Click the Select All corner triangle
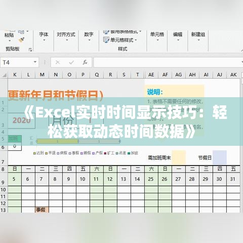 (x=4, y=75)
